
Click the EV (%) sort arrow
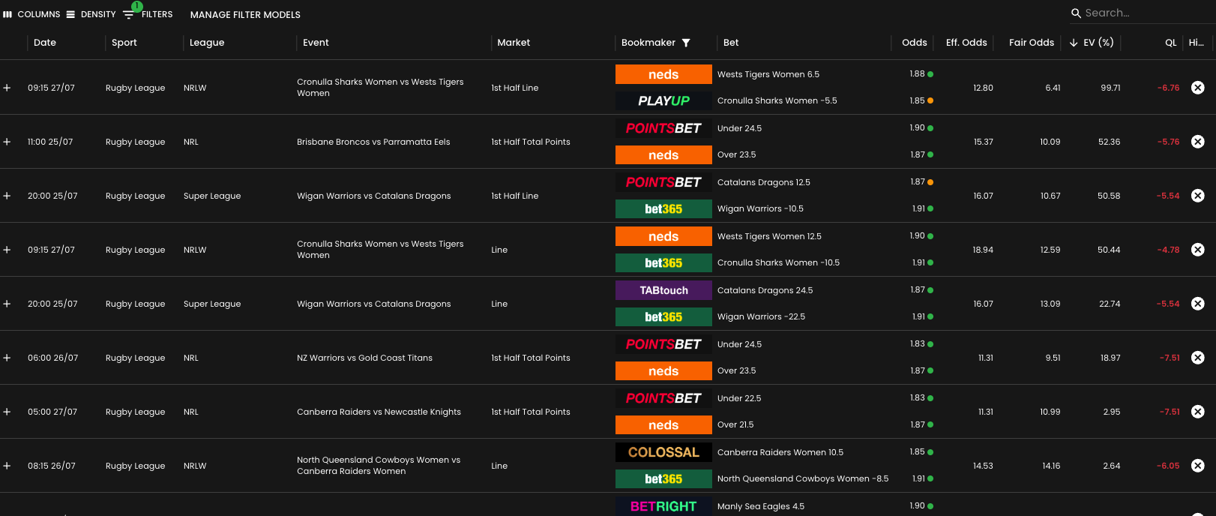(1074, 43)
